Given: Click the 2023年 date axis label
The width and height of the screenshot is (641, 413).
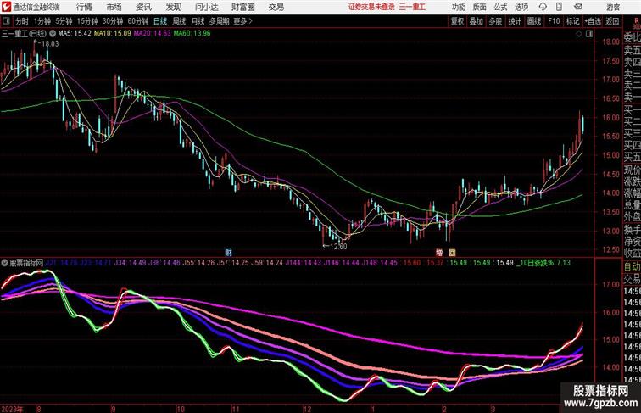Looking at the screenshot, I should pyautogui.click(x=12, y=409).
